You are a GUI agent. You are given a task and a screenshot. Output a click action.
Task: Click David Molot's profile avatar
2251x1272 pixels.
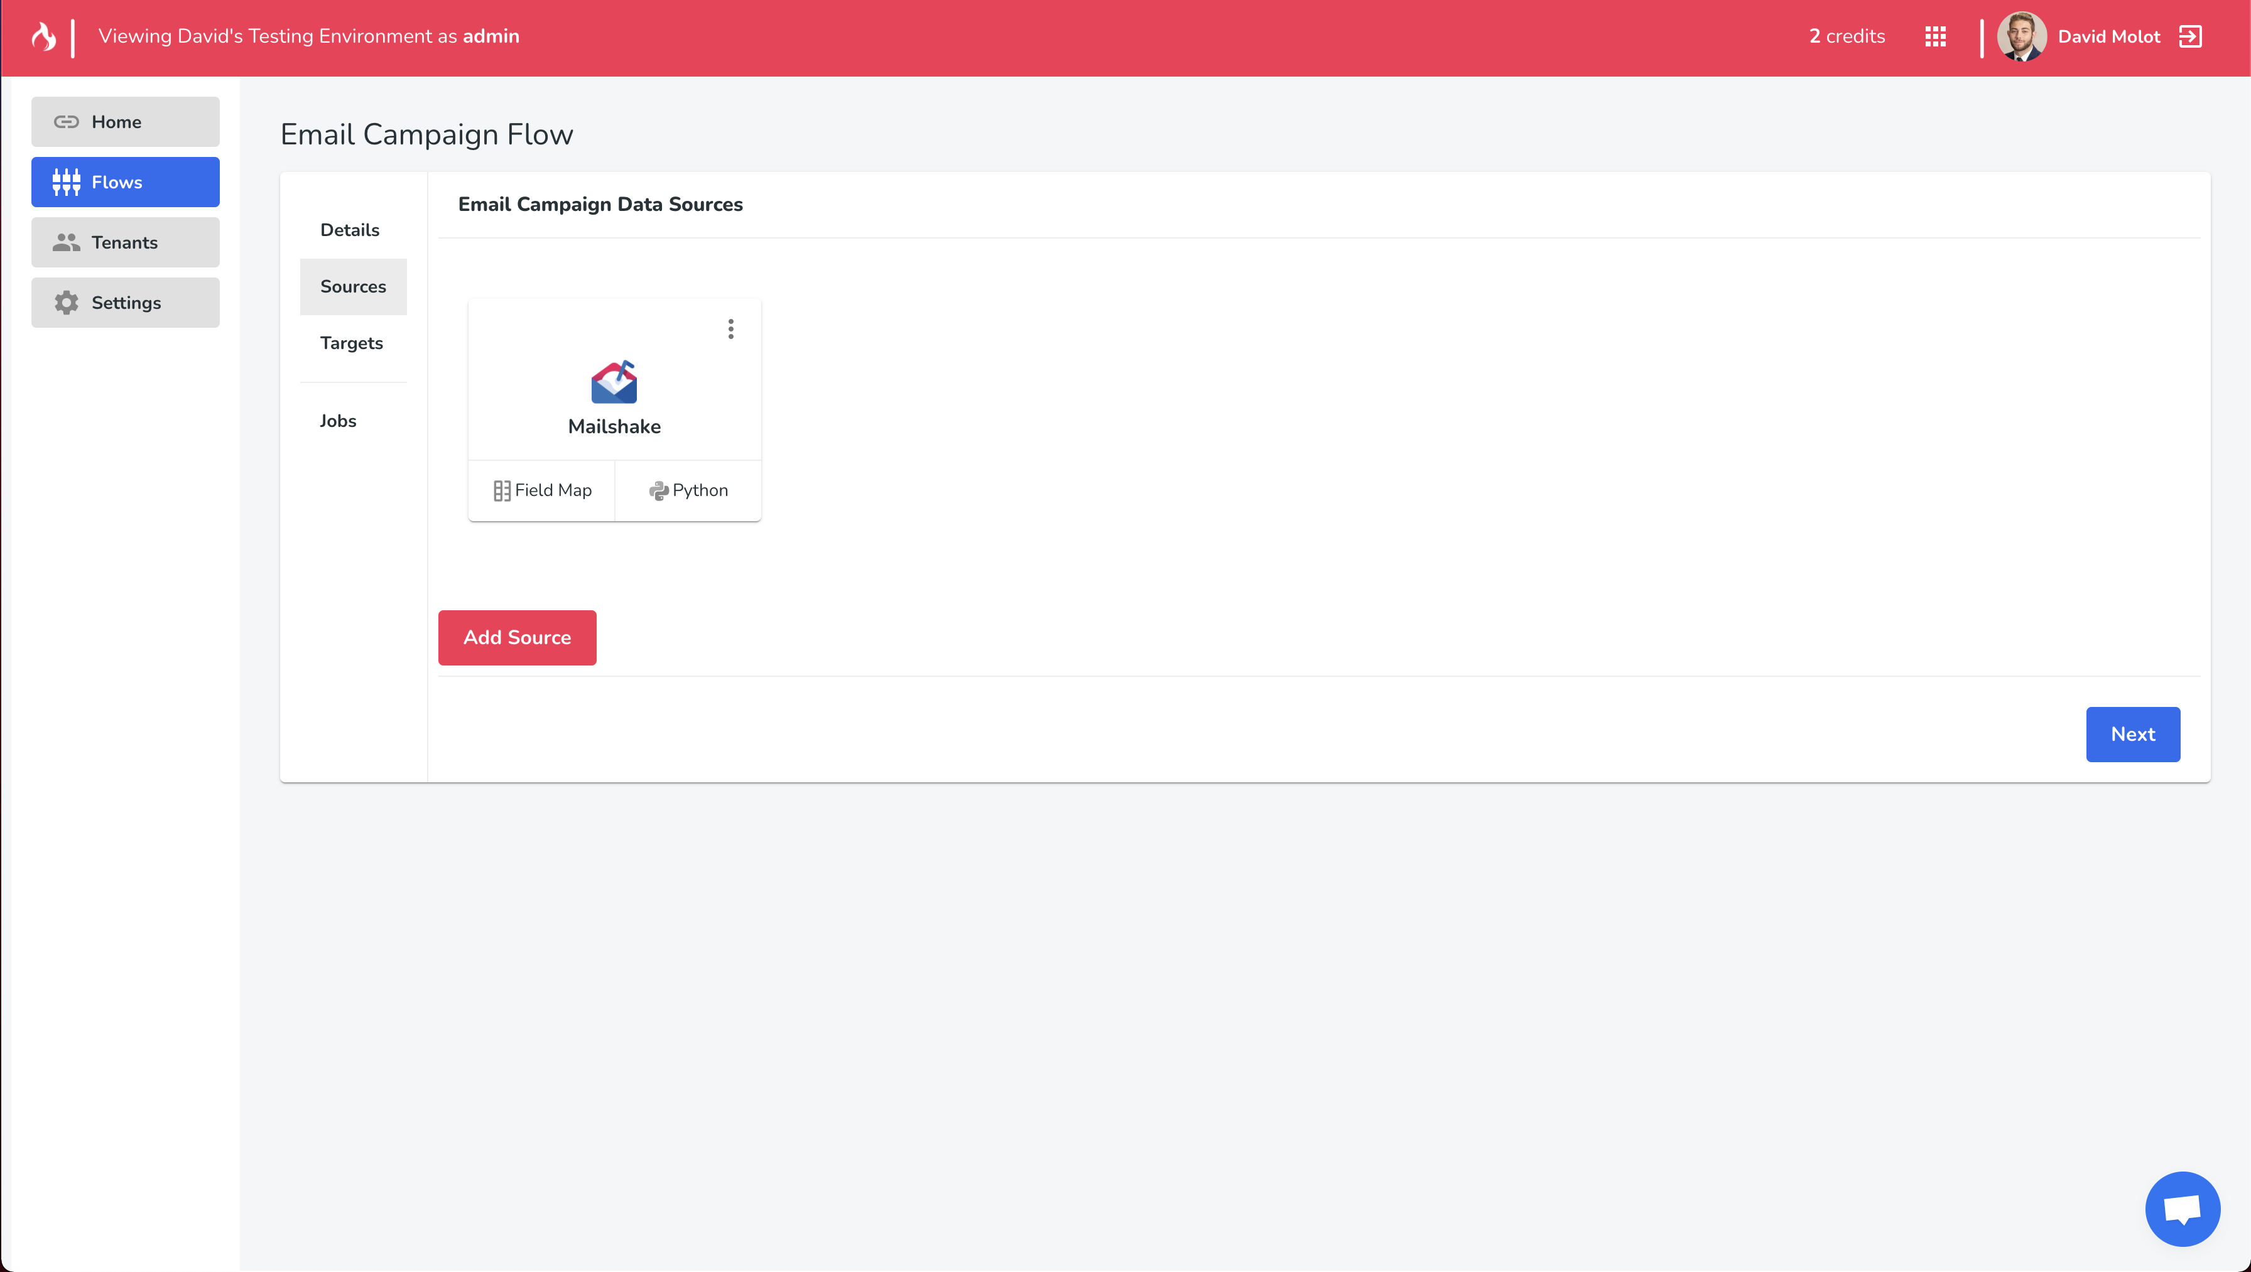[x=2021, y=36]
